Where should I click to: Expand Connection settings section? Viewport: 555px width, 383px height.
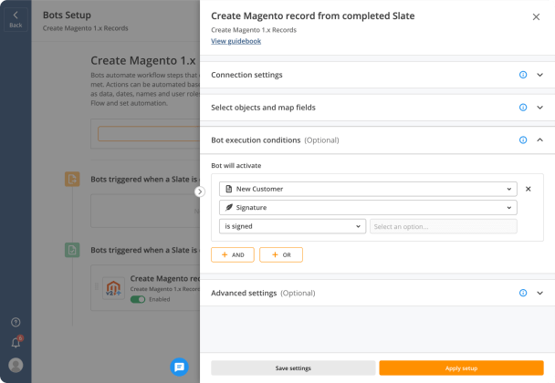tap(539, 75)
